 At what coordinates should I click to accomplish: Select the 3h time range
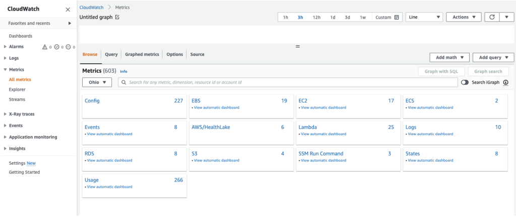click(300, 18)
